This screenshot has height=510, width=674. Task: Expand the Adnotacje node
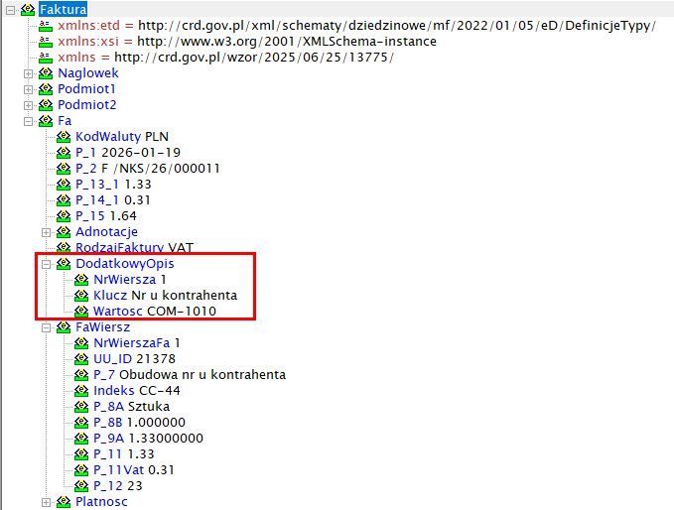(x=47, y=232)
